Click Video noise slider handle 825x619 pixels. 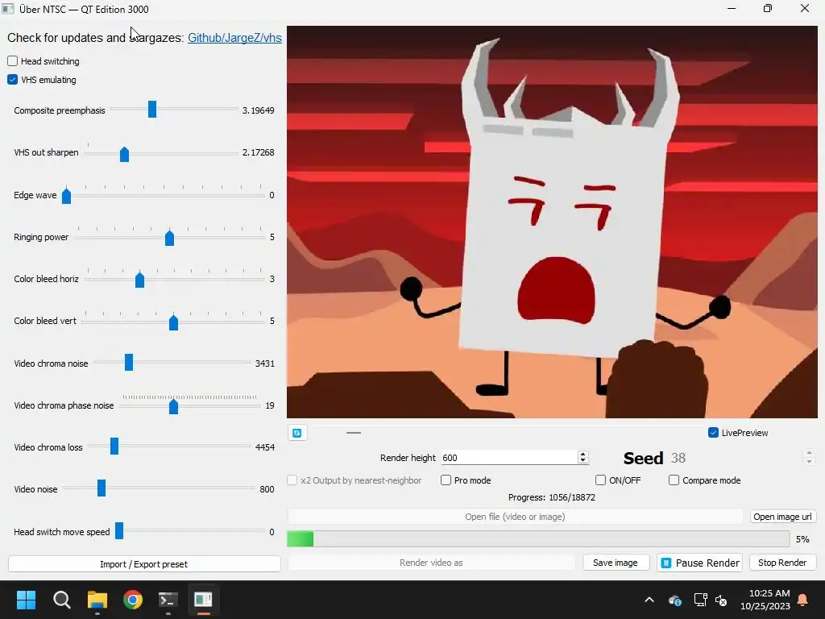coord(102,488)
